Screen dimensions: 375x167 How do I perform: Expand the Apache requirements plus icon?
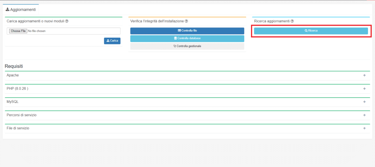click(364, 75)
